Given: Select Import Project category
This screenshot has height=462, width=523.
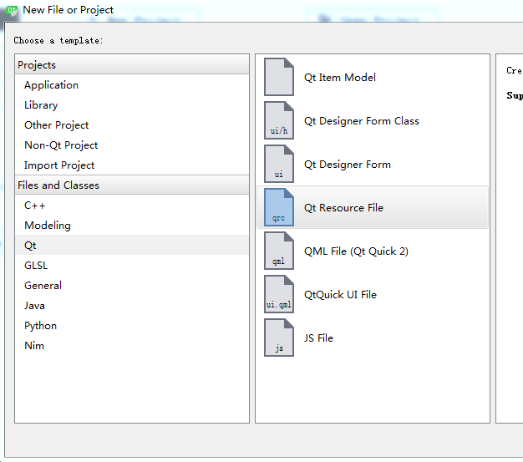Looking at the screenshot, I should [x=132, y=165].
